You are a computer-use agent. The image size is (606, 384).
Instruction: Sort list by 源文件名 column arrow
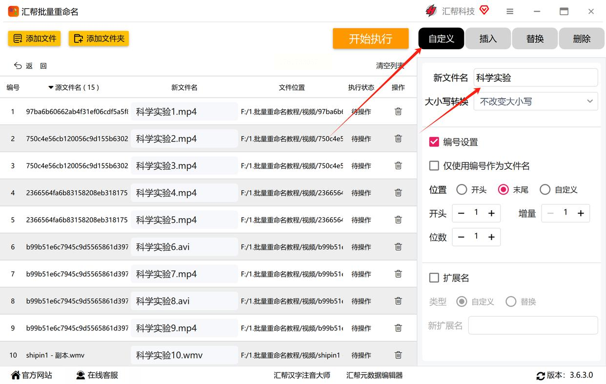(x=51, y=88)
